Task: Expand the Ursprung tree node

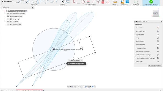Action: pyautogui.click(x=5, y=19)
